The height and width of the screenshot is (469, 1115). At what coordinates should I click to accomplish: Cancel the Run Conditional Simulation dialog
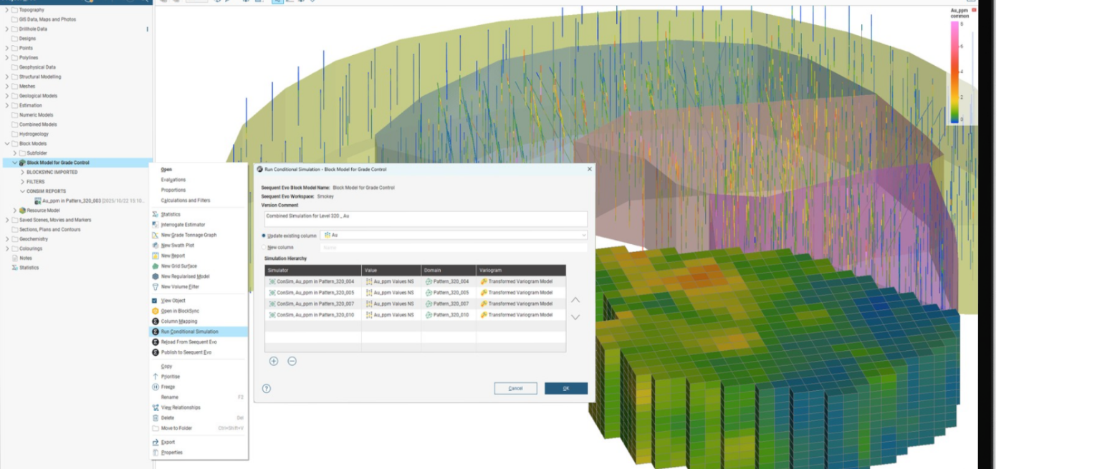[514, 387]
